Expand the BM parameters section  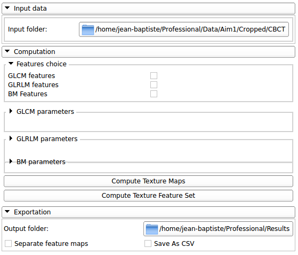11,161
